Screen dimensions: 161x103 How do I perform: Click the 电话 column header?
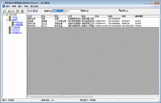coord(115,16)
